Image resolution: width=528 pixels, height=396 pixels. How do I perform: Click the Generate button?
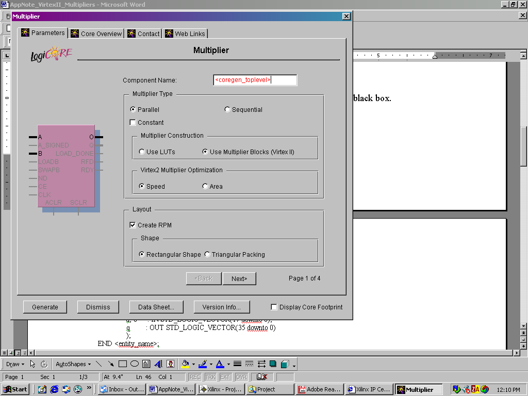(x=45, y=307)
